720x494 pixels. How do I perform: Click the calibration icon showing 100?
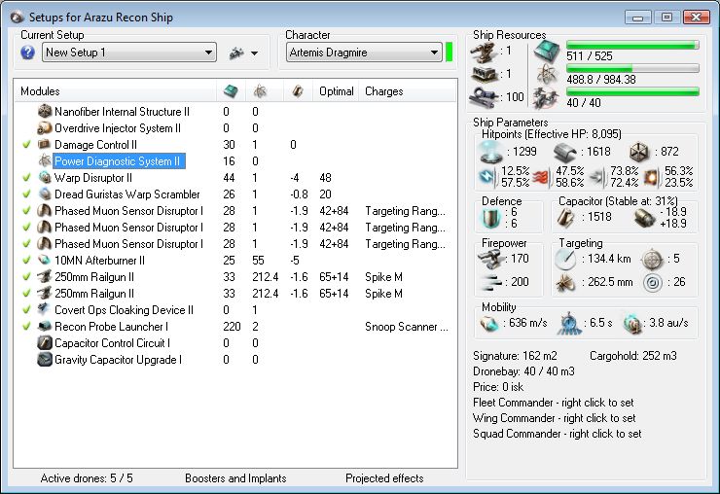(484, 97)
